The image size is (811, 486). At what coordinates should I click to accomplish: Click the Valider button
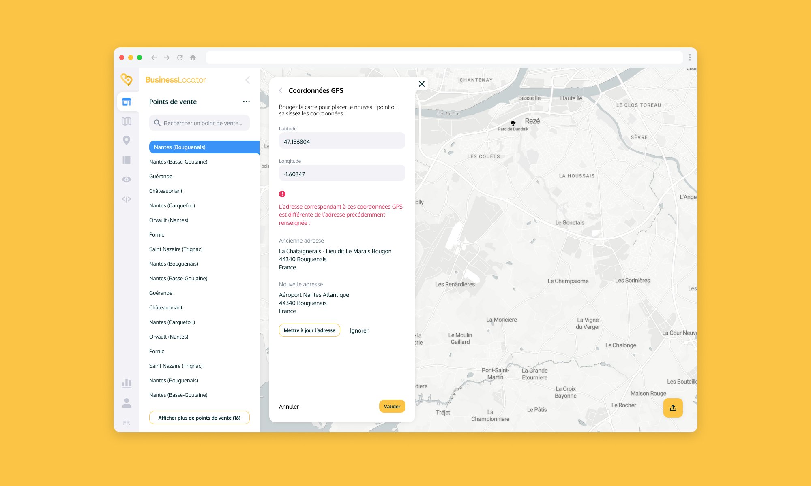[x=392, y=406]
